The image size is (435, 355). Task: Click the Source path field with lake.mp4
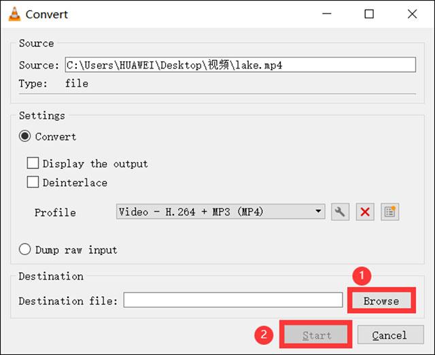tap(239, 65)
